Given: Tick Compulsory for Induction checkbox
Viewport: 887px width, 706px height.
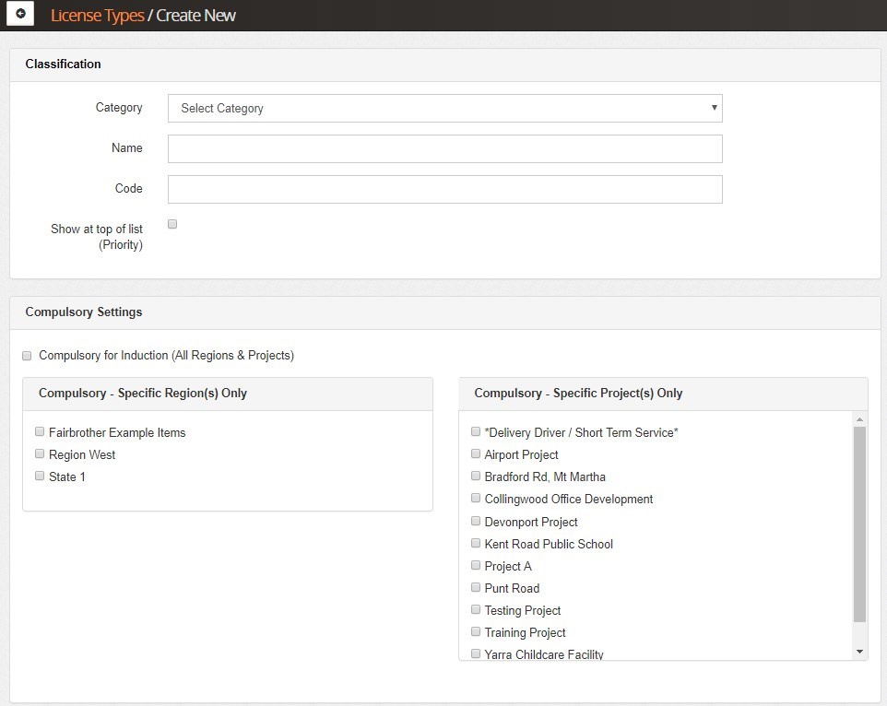Looking at the screenshot, I should (28, 356).
